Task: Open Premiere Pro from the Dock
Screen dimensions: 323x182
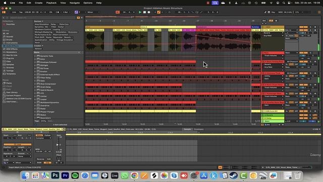Action: tap(65, 175)
